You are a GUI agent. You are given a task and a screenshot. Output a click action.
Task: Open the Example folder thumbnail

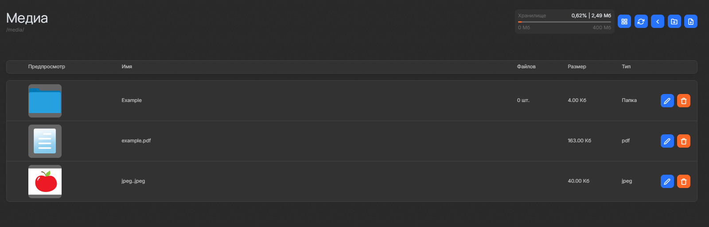(45, 101)
